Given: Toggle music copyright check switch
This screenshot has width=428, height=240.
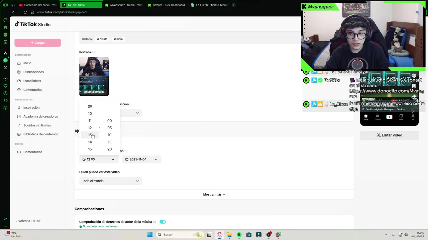Looking at the screenshot, I should click(x=163, y=222).
